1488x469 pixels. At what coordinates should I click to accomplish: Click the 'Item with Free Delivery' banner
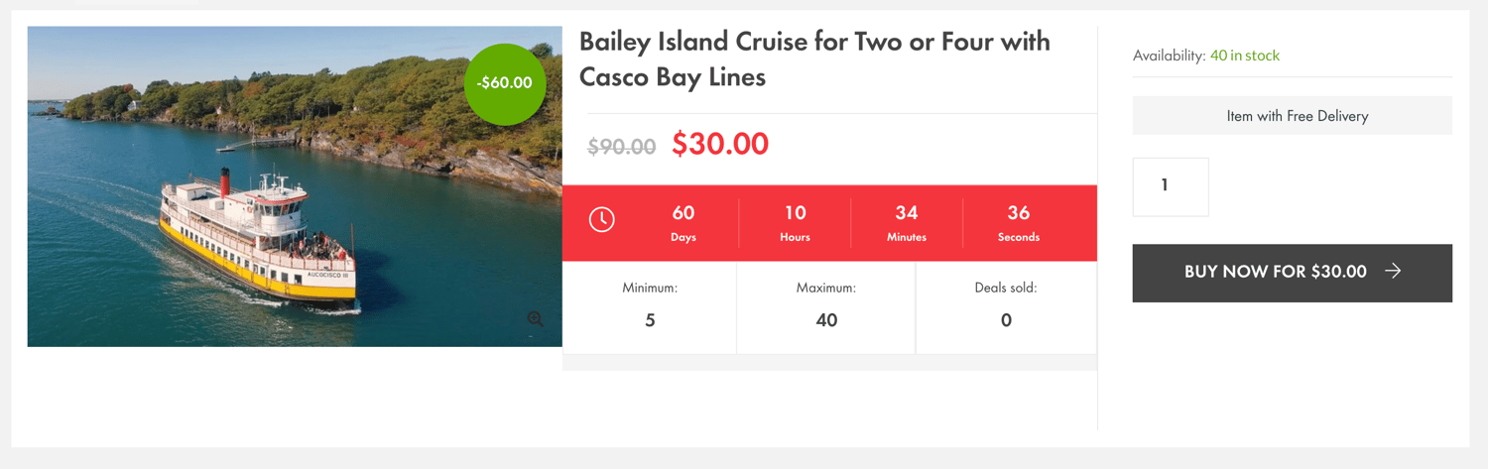pos(1292,116)
